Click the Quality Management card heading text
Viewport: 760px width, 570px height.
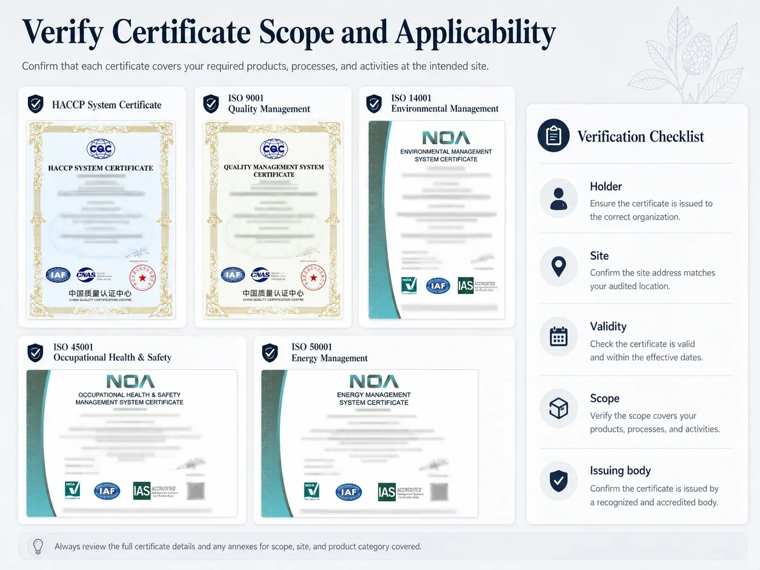click(269, 109)
